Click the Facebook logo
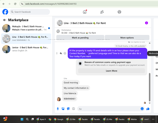This screenshot has height=123, width=158. 5,12
